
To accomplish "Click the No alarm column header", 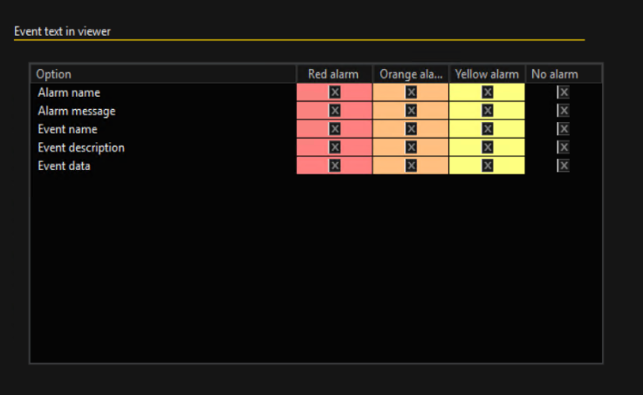I will 555,74.
